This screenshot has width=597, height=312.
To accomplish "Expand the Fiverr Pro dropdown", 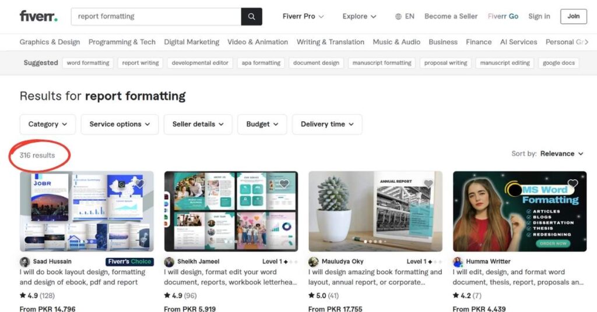I will point(303,16).
